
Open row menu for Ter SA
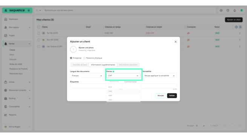[240, 33]
